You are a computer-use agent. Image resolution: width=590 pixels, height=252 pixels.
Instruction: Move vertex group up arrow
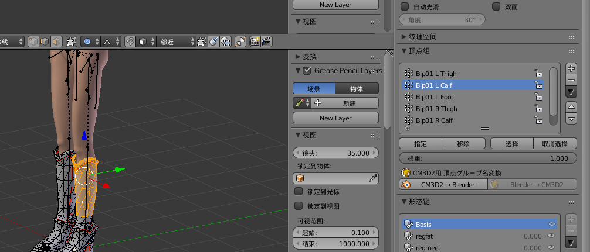click(x=571, y=107)
